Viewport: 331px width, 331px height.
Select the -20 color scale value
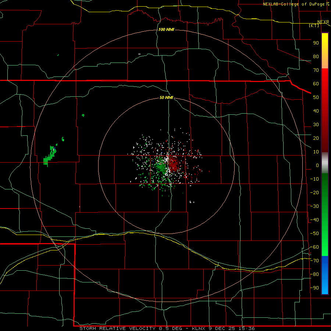[x=314, y=192]
